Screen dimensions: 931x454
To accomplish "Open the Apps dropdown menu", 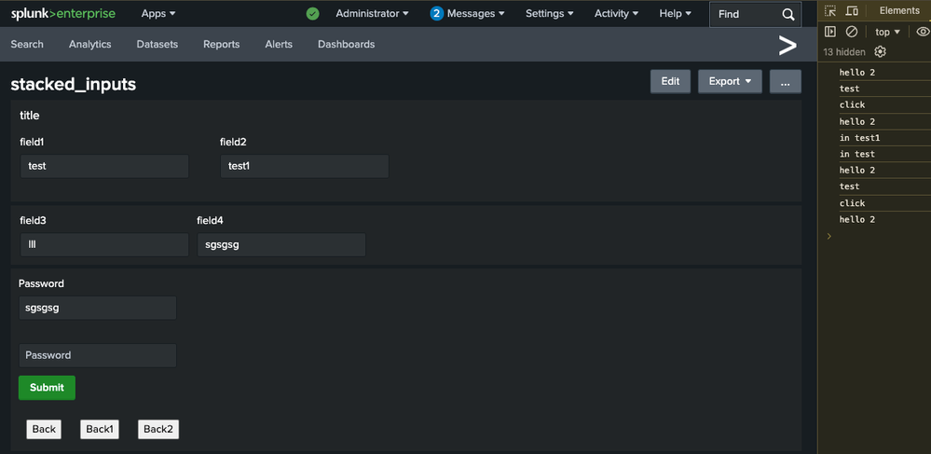I will [x=157, y=14].
